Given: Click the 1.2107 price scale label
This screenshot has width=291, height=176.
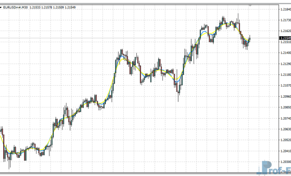Looking at the screenshot, I should pos(286,86).
